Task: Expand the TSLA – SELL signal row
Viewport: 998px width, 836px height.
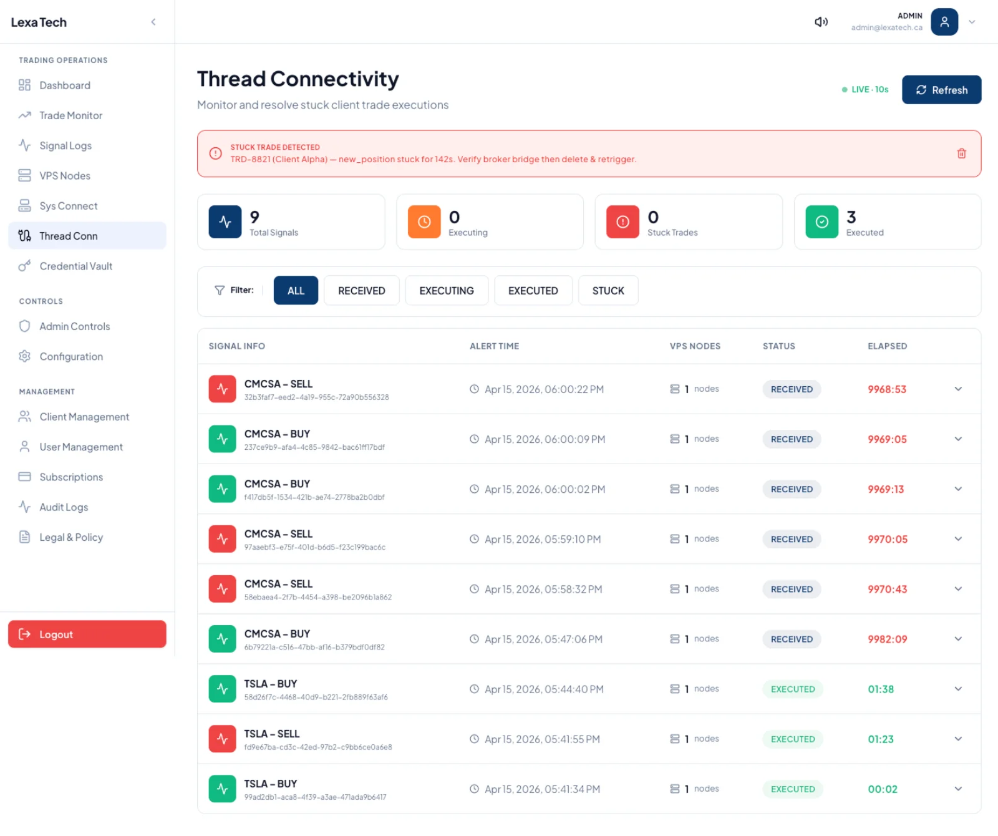Action: click(x=958, y=739)
